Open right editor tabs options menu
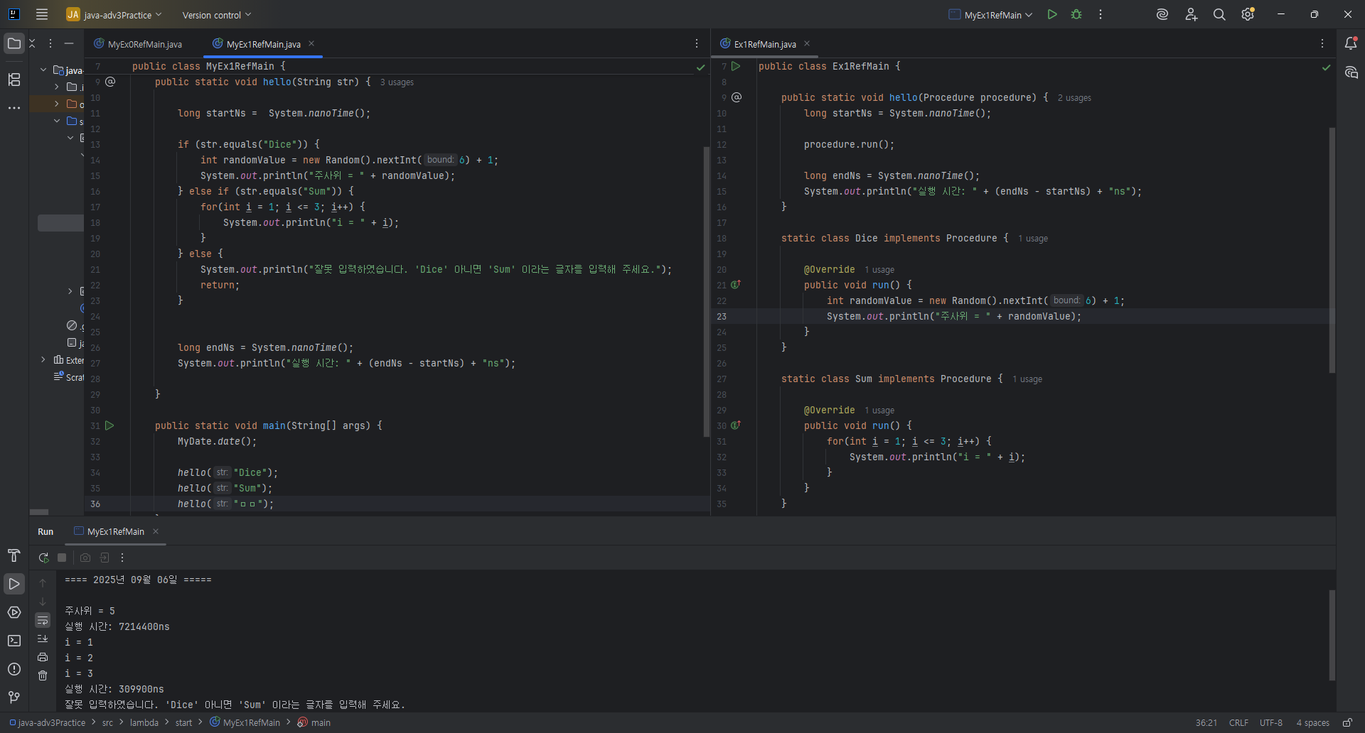Image resolution: width=1365 pixels, height=733 pixels. [1322, 43]
